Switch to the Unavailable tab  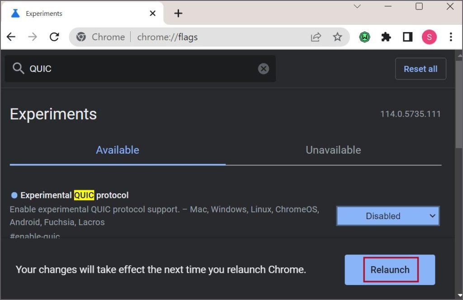click(x=333, y=150)
